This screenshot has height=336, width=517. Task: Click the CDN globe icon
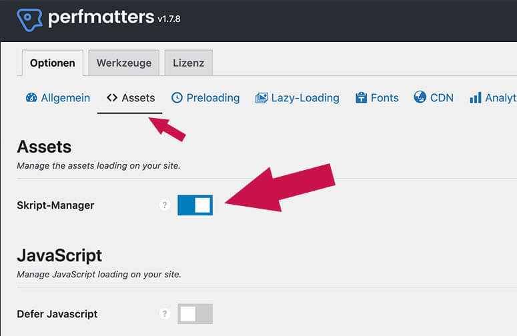coord(420,97)
